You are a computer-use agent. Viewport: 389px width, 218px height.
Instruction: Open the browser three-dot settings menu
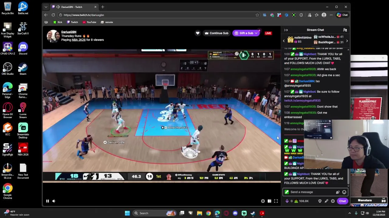click(331, 15)
